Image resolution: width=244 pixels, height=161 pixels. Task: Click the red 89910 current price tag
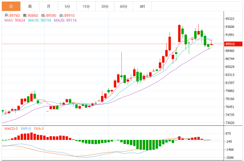coord(233,44)
